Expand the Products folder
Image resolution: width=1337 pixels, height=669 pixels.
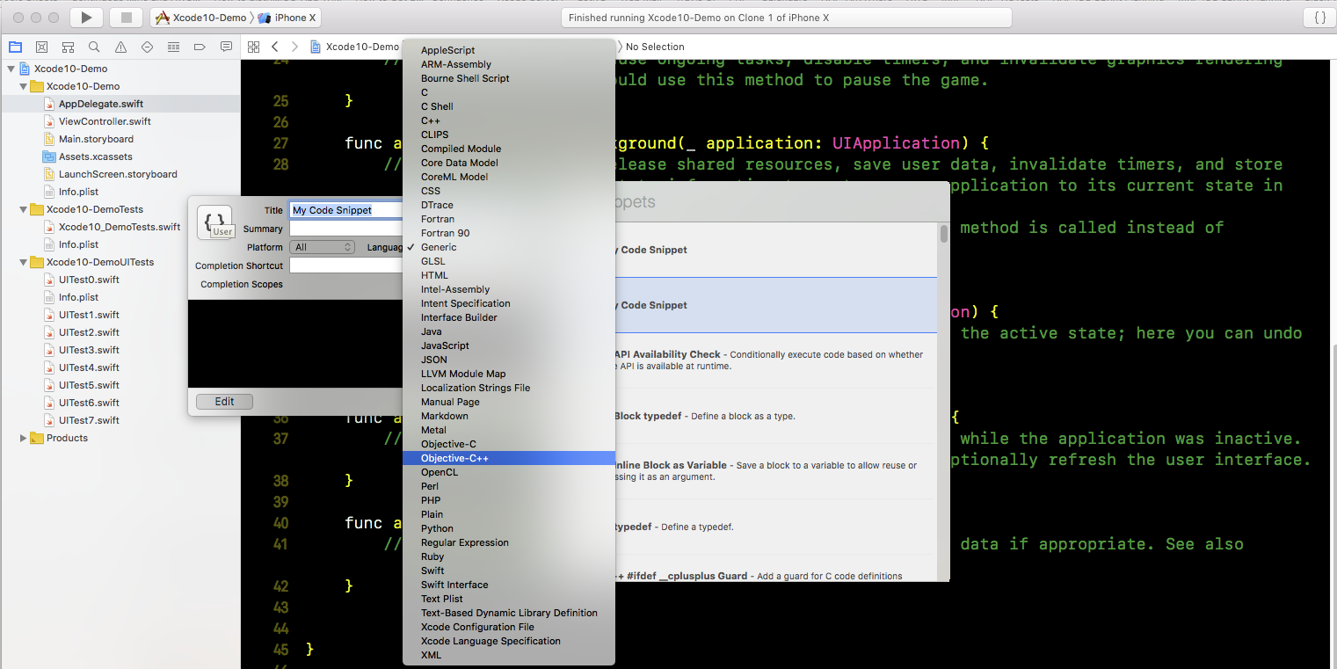(24, 438)
